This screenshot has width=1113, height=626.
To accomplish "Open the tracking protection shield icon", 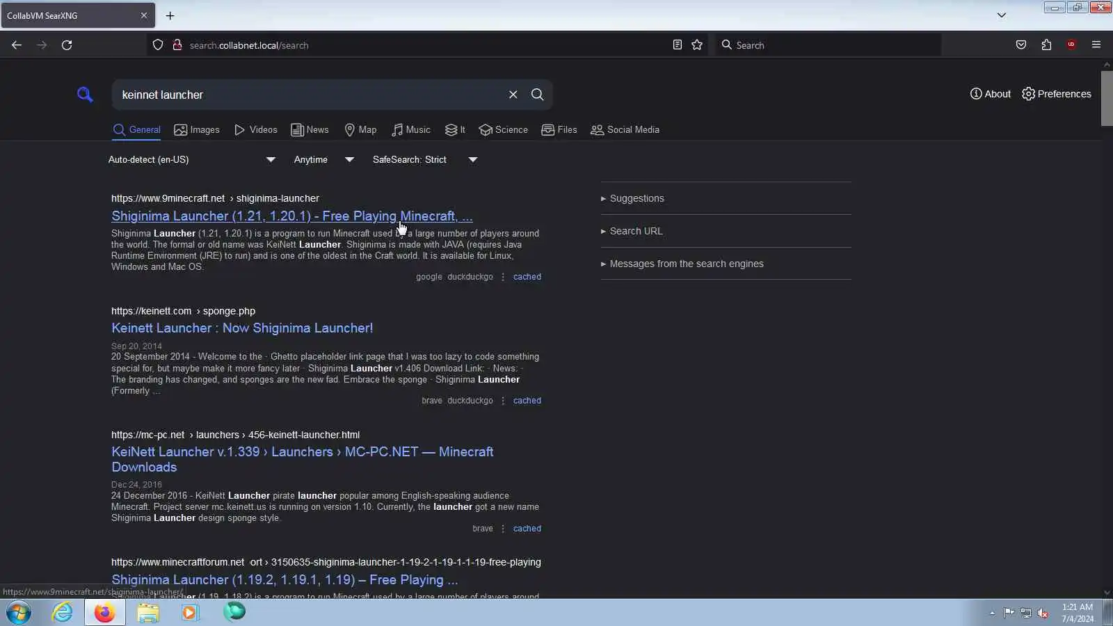I will click(158, 45).
